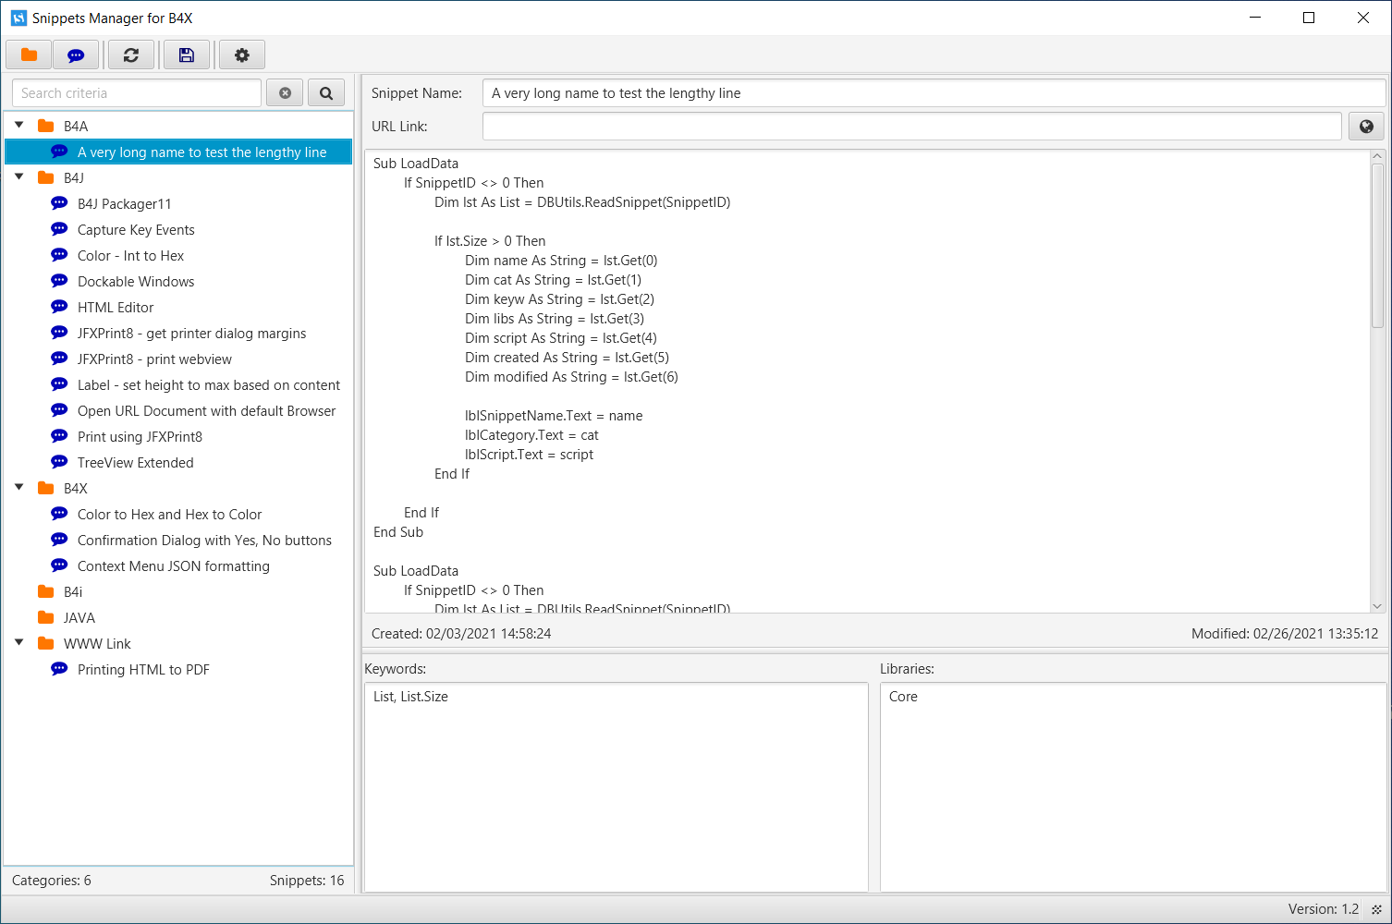Click the snippet icon beside Context Menu JSON formatting
Image resolution: width=1392 pixels, height=924 pixels.
coord(59,565)
